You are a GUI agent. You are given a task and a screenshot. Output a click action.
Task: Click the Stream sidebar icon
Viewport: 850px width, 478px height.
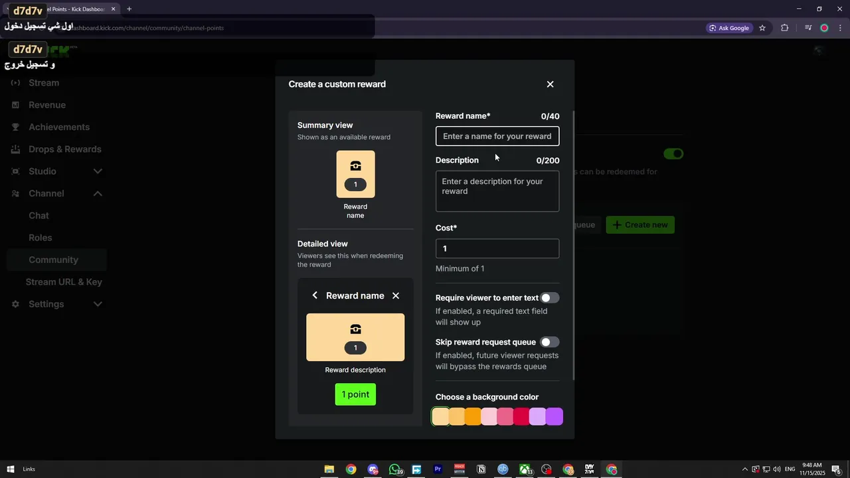coord(15,83)
